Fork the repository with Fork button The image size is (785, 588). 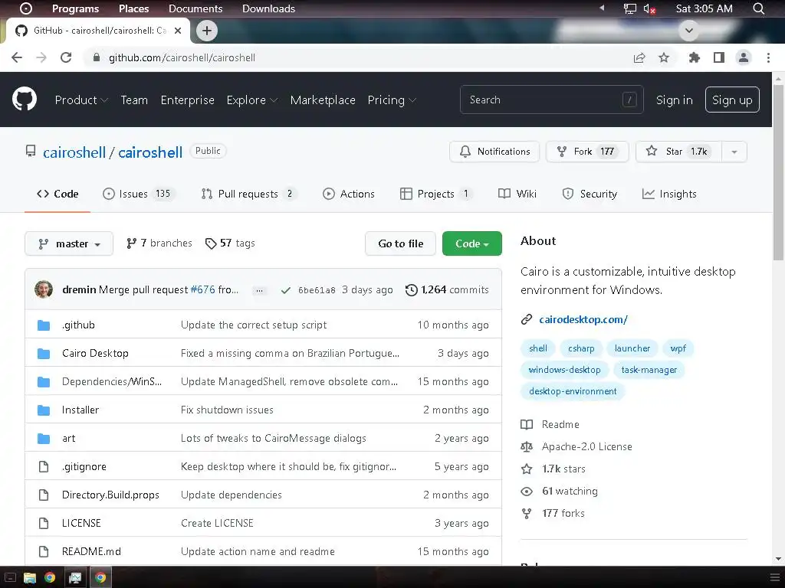(587, 152)
